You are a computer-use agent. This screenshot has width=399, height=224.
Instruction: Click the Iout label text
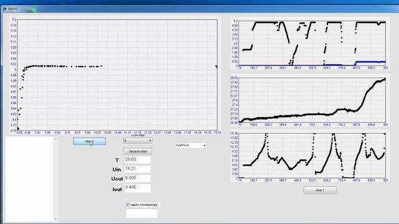click(x=117, y=189)
